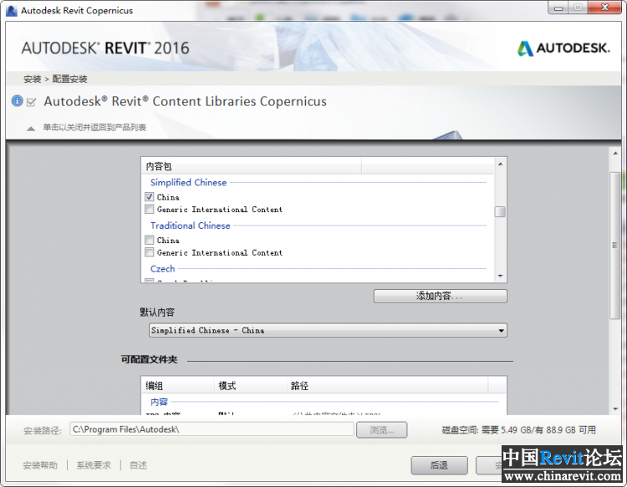Click the 安装 breadcrumb link
The width and height of the screenshot is (627, 487).
(32, 79)
